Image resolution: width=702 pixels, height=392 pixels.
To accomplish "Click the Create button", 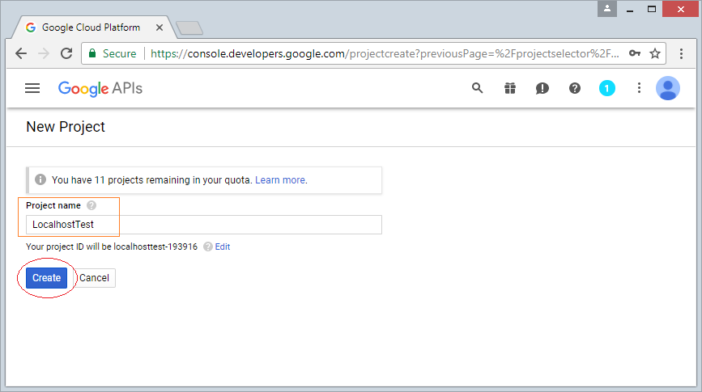I will pyautogui.click(x=47, y=277).
